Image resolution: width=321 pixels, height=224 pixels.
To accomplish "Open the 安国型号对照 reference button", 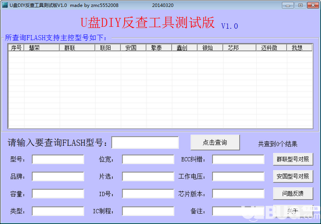I will (x=293, y=176).
